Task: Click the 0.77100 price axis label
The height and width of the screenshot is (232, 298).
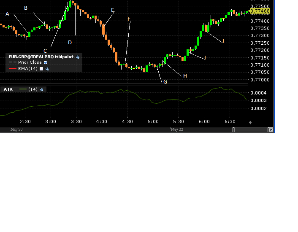Action: tap(260, 65)
